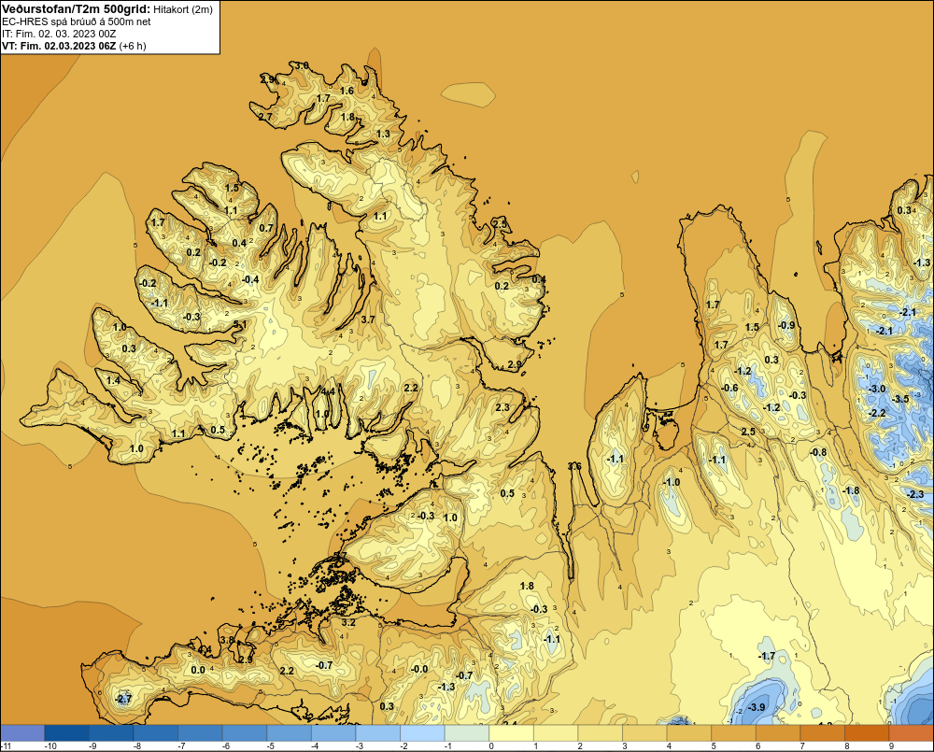The width and height of the screenshot is (934, 752).
Task: Click the '-3.5' temperature label
Action: point(900,399)
